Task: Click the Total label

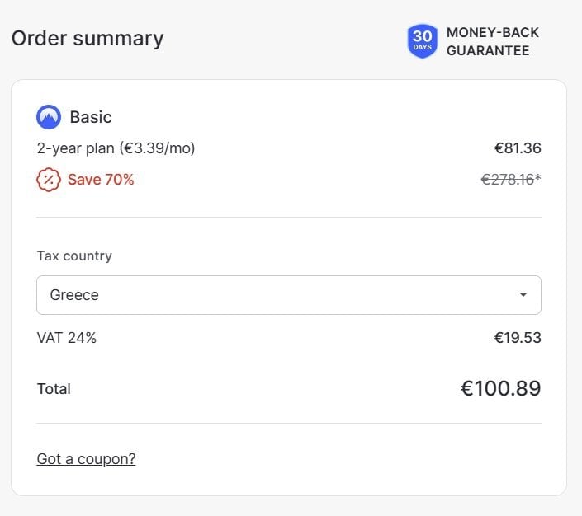Action: coord(54,389)
